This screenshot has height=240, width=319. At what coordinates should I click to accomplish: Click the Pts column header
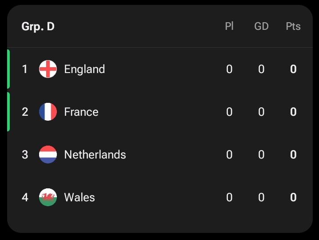click(x=293, y=26)
